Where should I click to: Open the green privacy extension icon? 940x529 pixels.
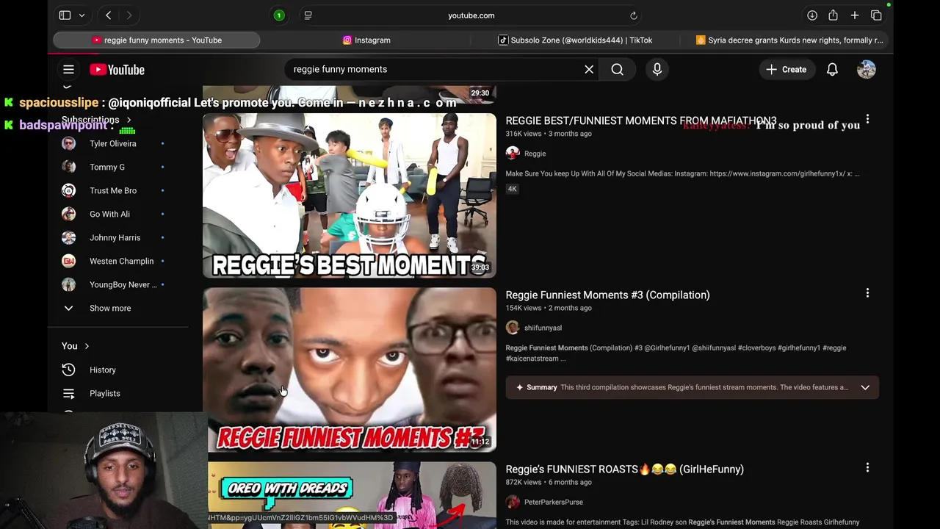click(x=279, y=15)
